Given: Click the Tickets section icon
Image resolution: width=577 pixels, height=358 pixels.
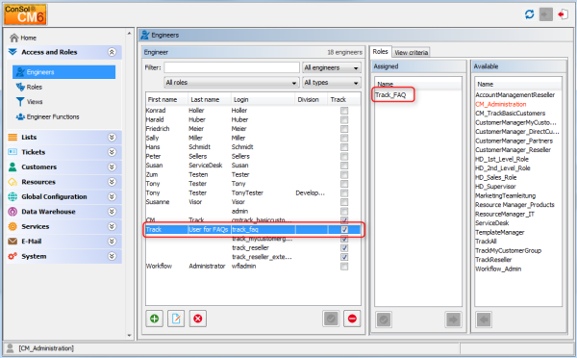Looking at the screenshot, I should tap(13, 152).
